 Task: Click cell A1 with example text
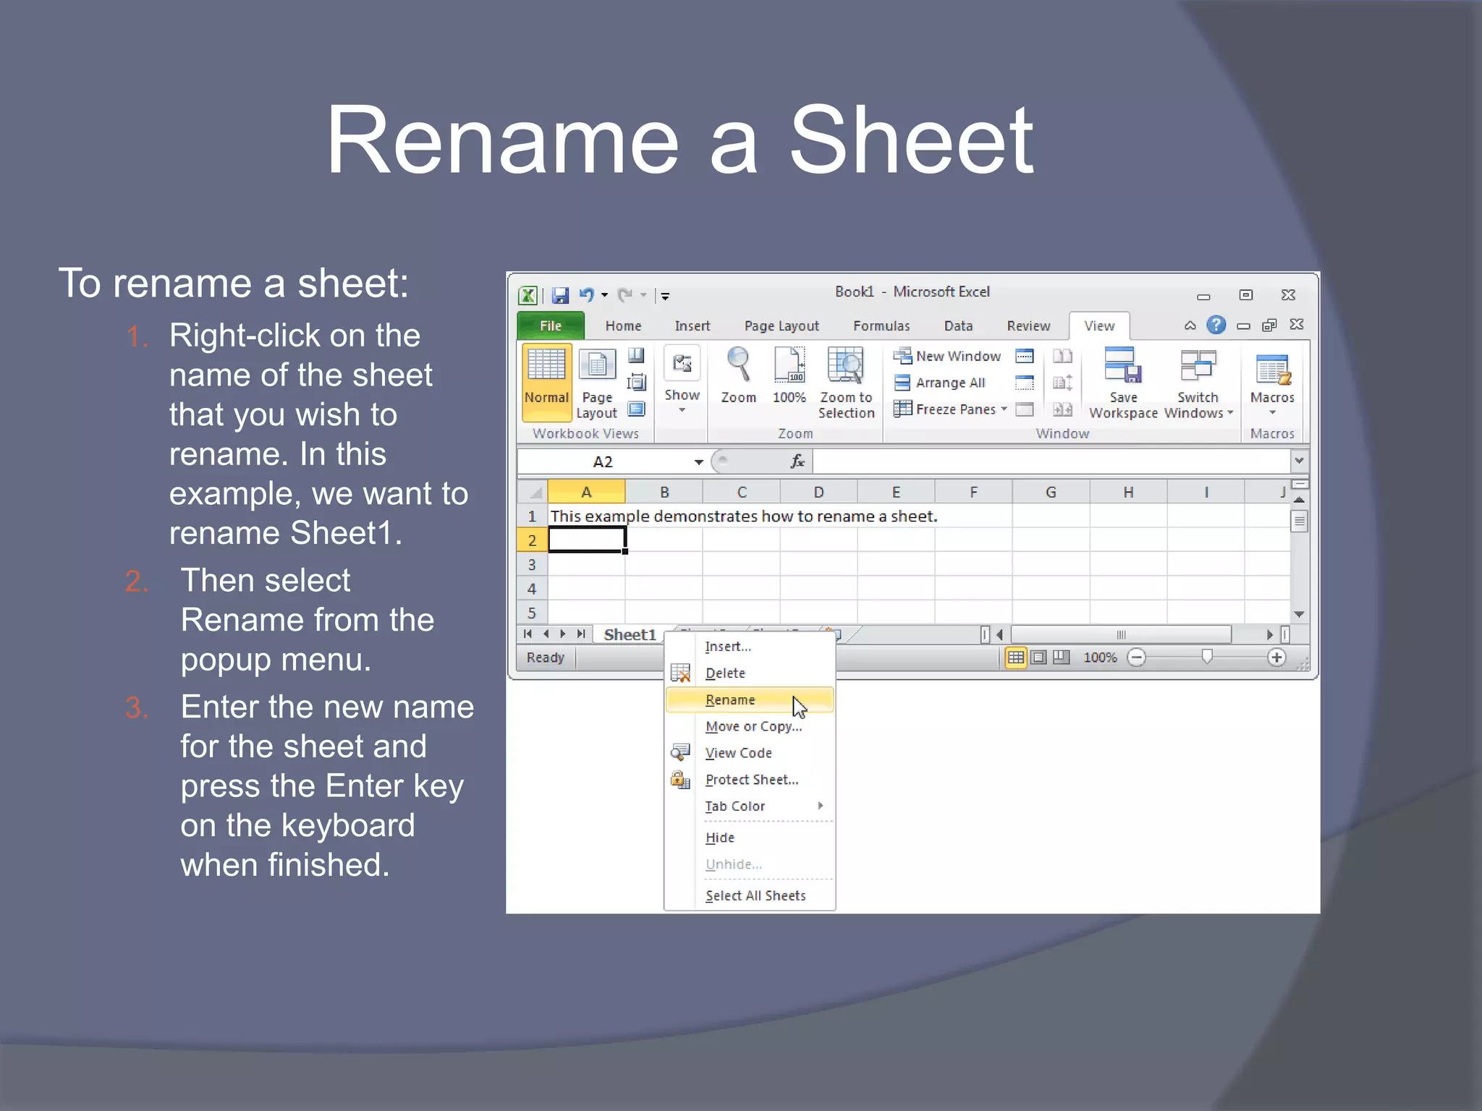click(586, 516)
